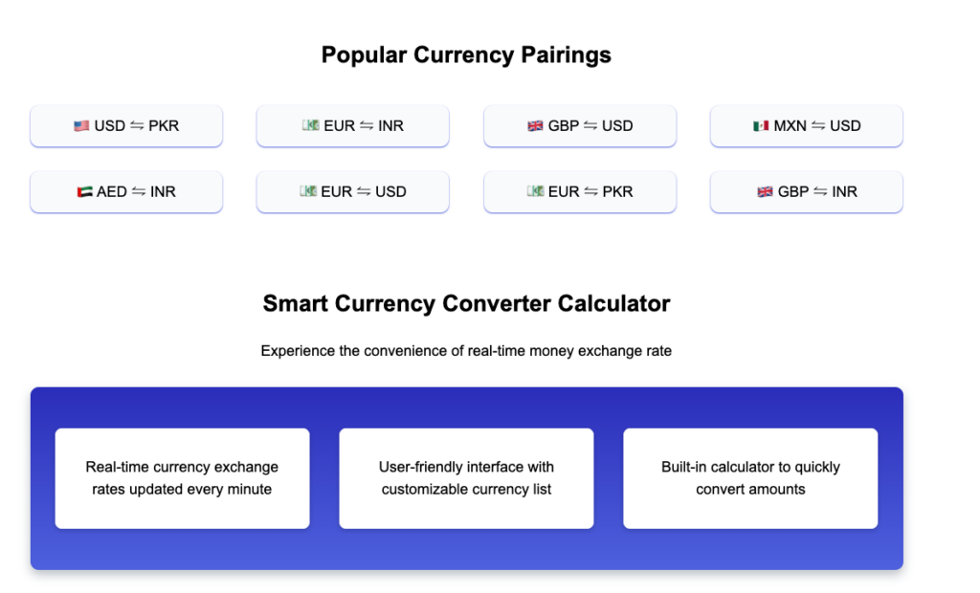This screenshot has height=593, width=980.
Task: Select the real-time exchange rates feature card
Action: click(182, 478)
